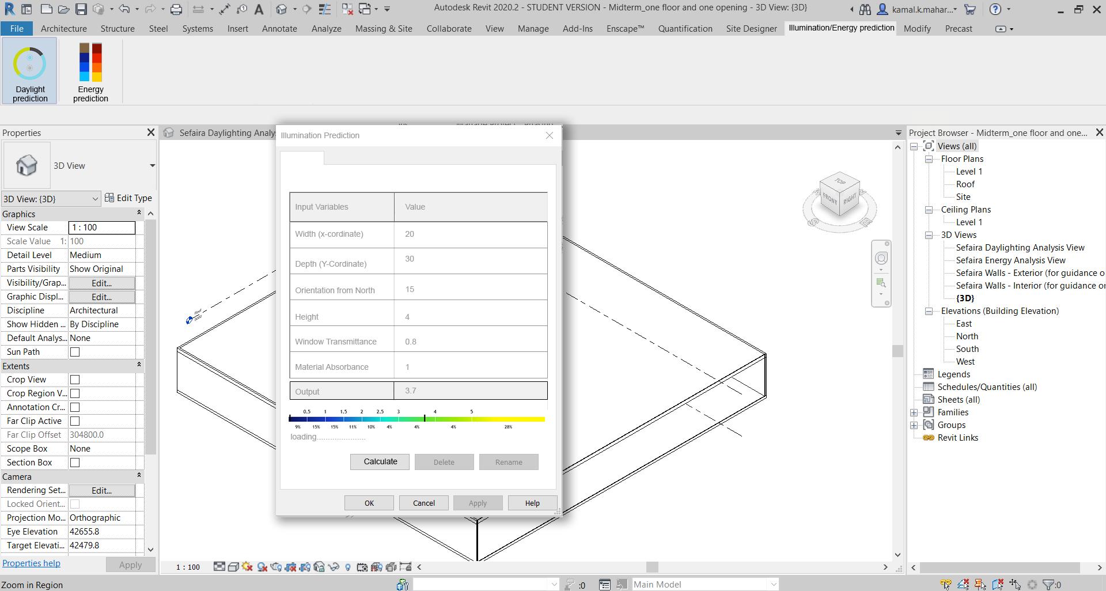
Task: Click OK in Illumination Prediction dialog
Action: click(x=369, y=503)
